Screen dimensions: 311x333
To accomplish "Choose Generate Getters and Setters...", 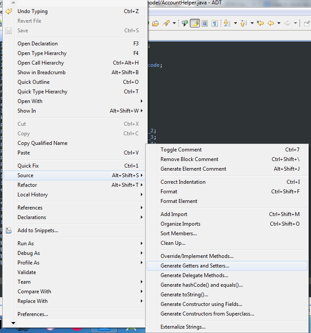I will 227,266.
